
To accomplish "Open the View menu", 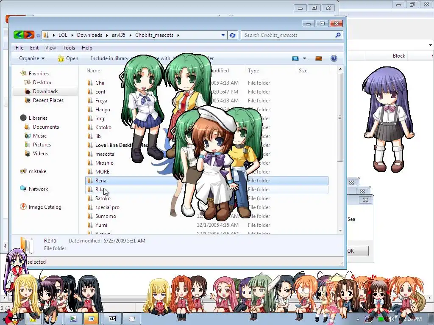I will [51, 47].
